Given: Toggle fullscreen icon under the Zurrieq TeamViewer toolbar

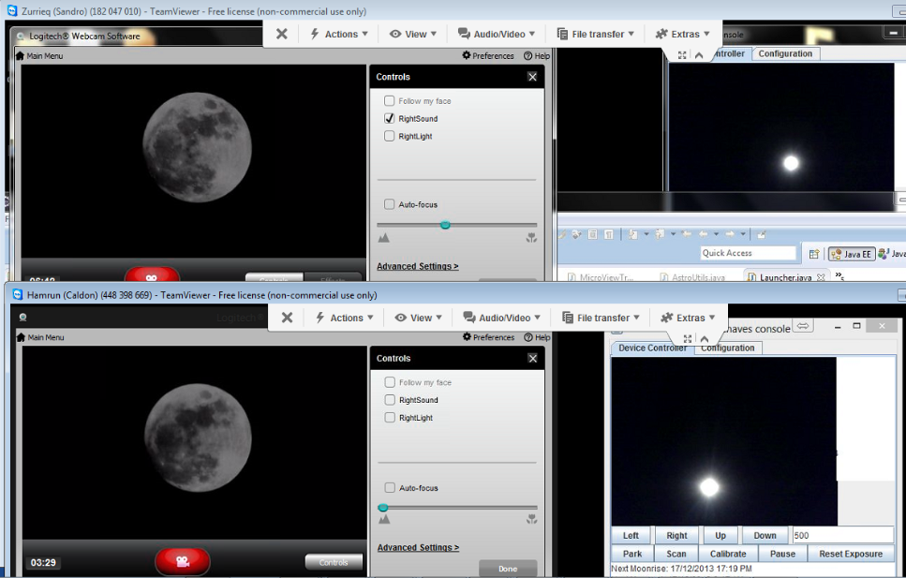Looking at the screenshot, I should [682, 55].
